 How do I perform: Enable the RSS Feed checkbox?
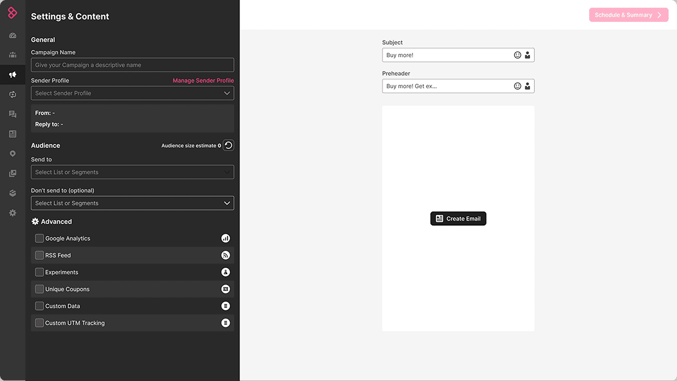39,255
